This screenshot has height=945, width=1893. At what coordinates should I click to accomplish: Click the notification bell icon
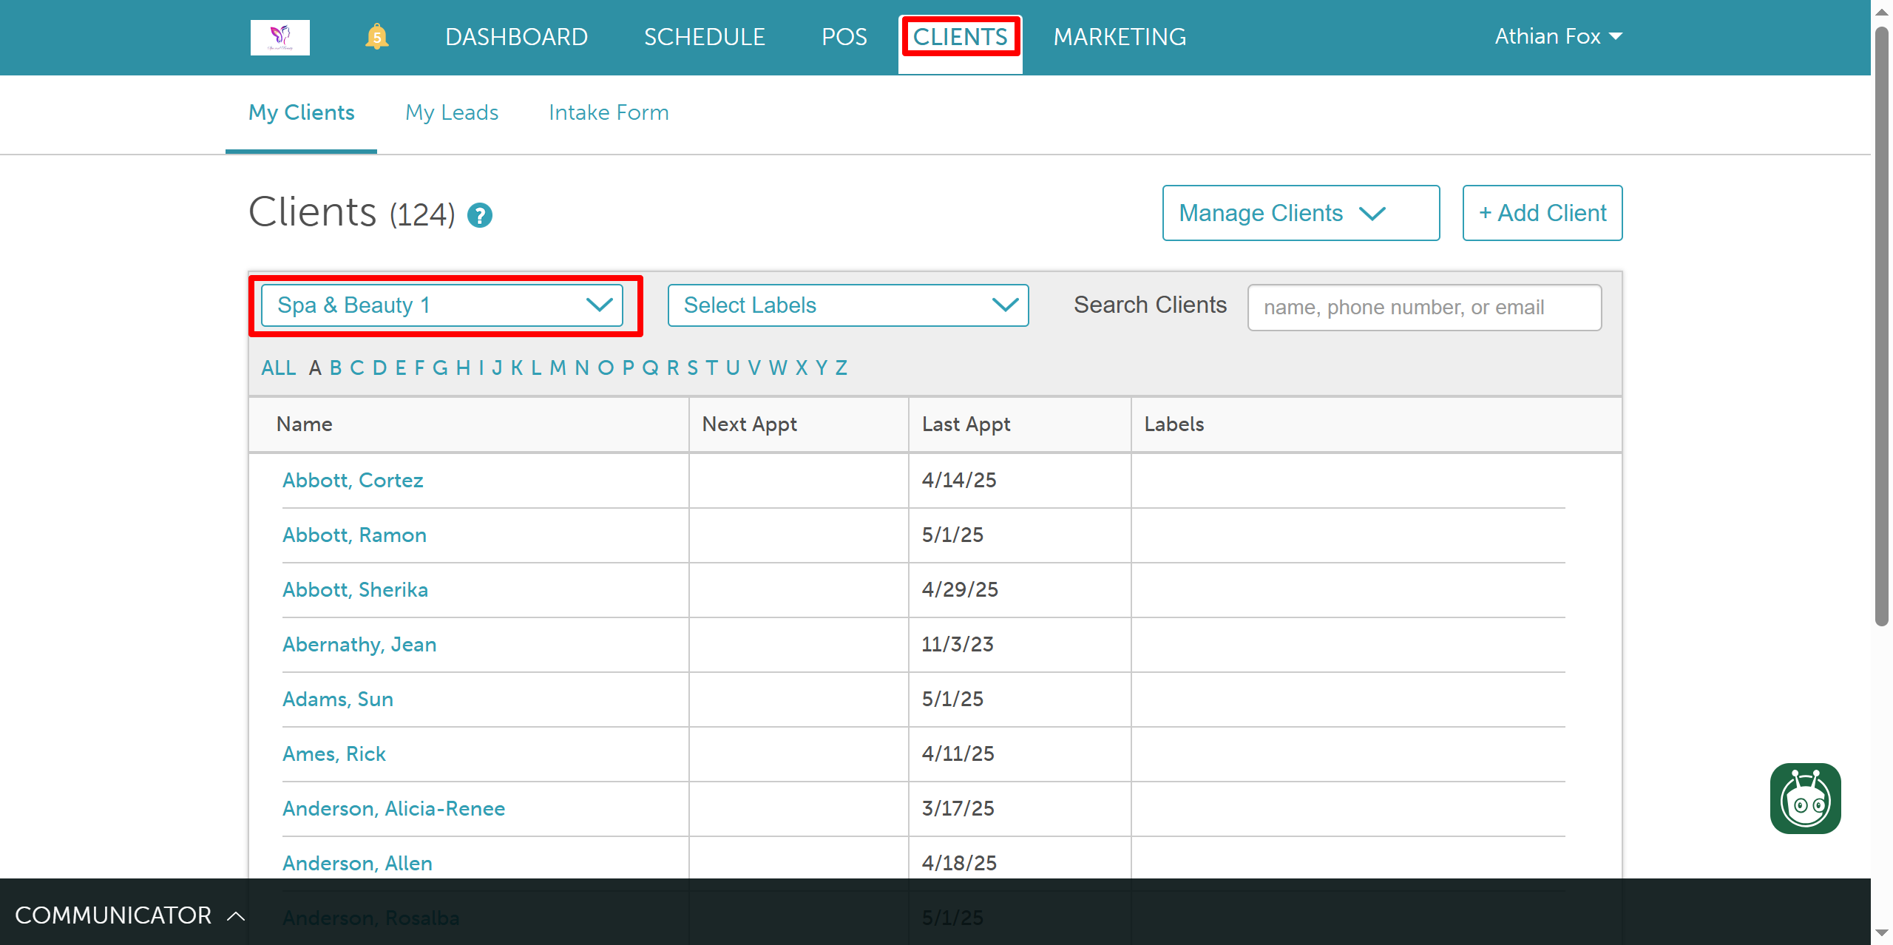pos(376,36)
